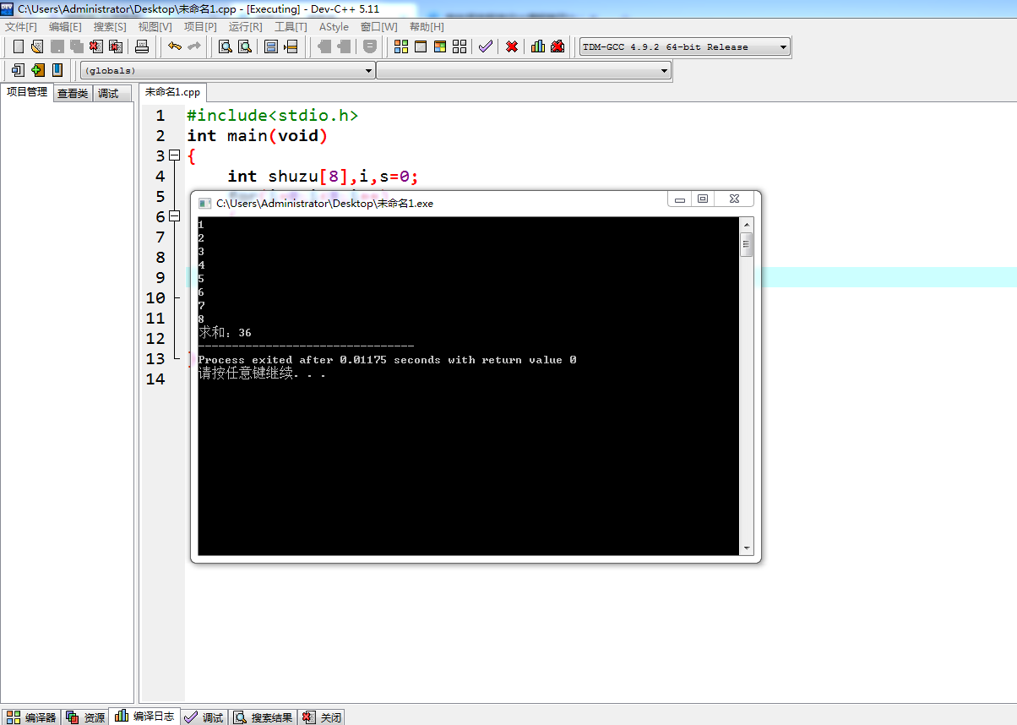Viewport: 1017px width, 725px height.
Task: Click the Save All toolbar icon
Action: coord(76,46)
